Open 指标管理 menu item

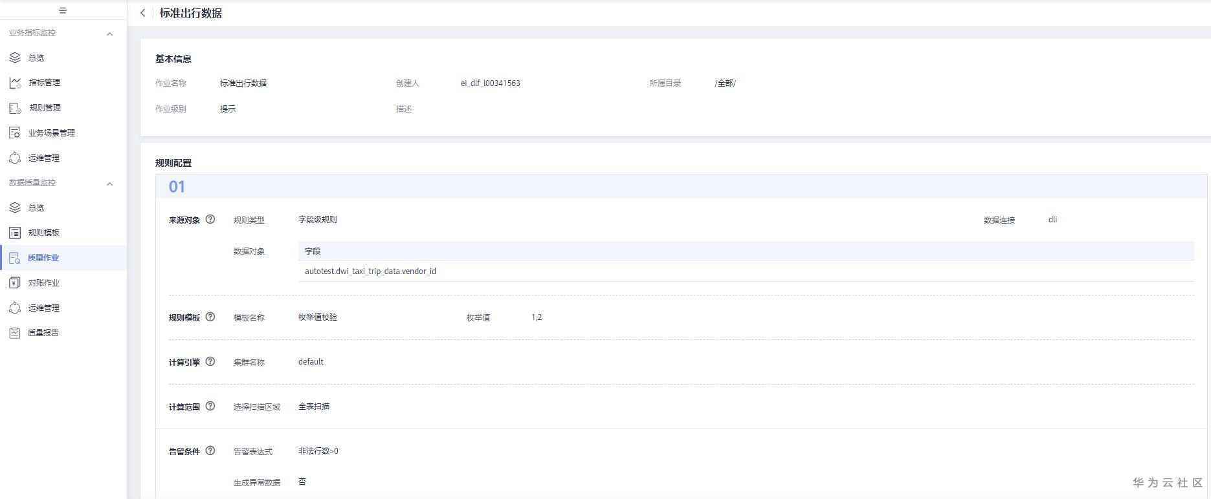45,83
